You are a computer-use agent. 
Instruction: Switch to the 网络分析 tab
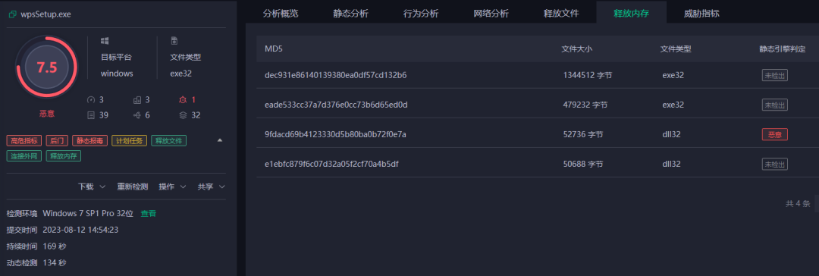[491, 14]
